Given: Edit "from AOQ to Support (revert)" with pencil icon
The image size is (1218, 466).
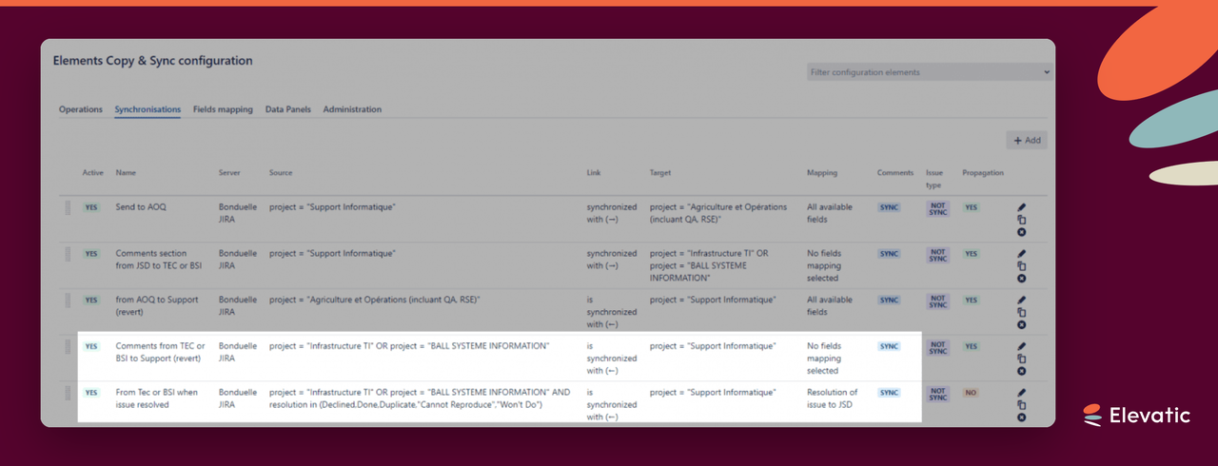Looking at the screenshot, I should [1021, 300].
